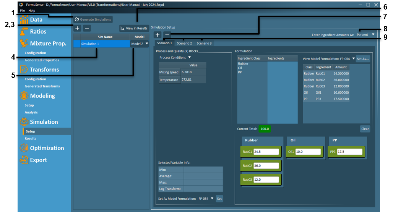This screenshot has height=212, width=393.
Task: Click the Model column header
Action: [x=140, y=37]
